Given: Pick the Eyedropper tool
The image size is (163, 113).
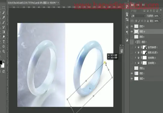Looking at the screenshot, I should 4,17.
